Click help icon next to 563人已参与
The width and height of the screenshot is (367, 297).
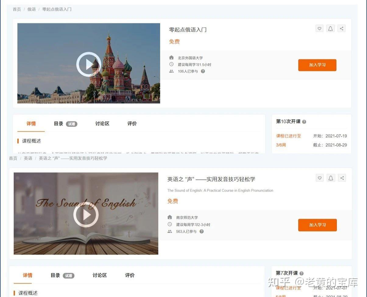pyautogui.click(x=202, y=231)
